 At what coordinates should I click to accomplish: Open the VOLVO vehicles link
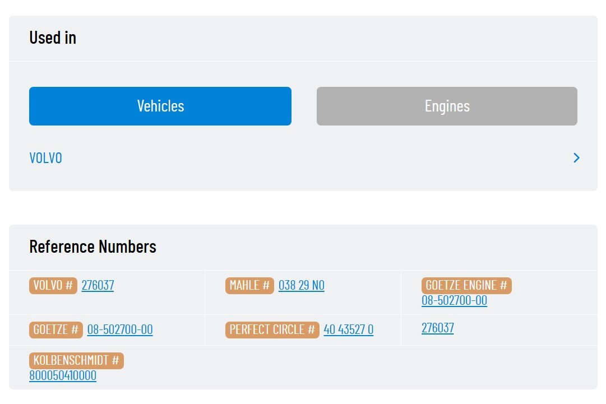45,157
